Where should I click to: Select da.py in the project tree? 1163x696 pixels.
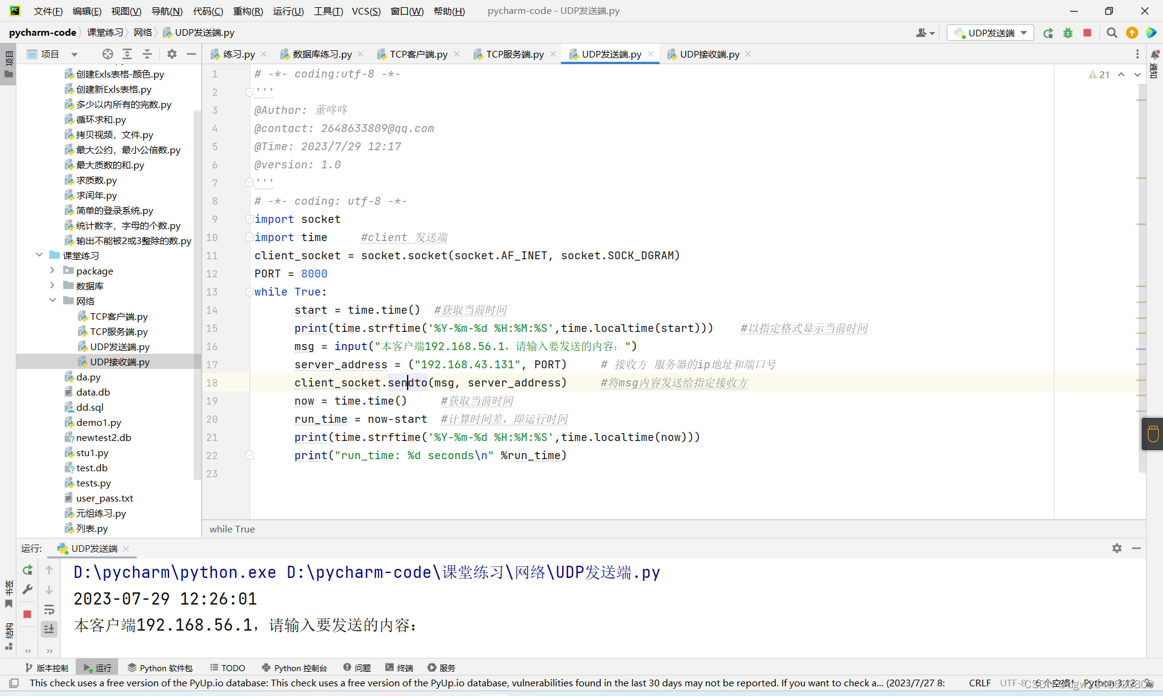click(x=88, y=377)
